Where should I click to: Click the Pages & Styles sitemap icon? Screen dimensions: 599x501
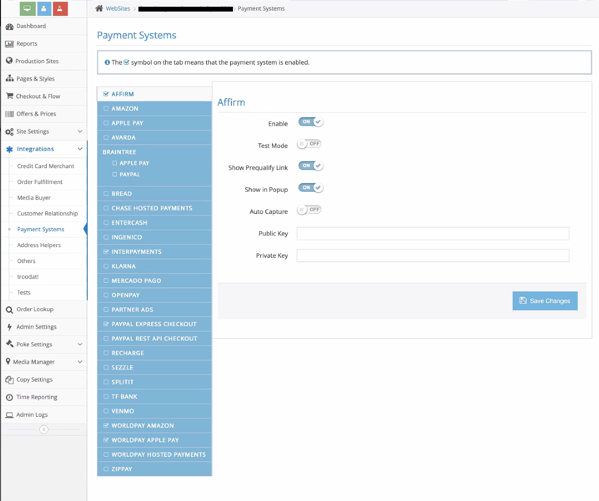9,79
